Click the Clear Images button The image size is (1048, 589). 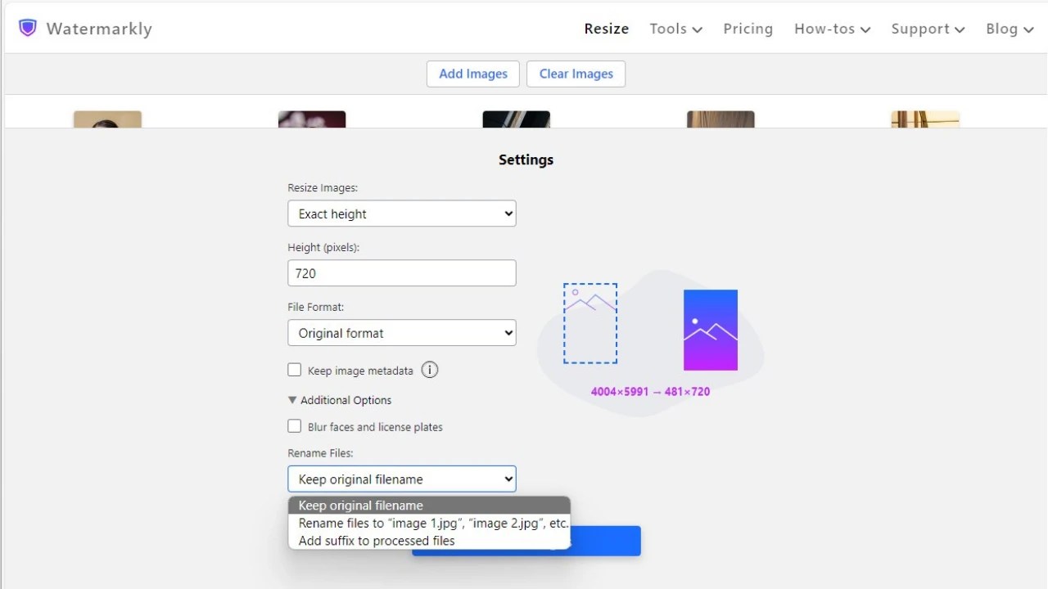tap(576, 74)
